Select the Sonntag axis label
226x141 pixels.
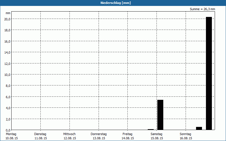point(186,134)
